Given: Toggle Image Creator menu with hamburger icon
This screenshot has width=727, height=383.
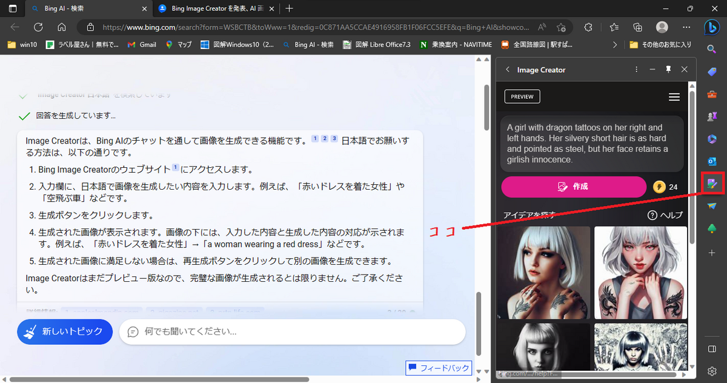Looking at the screenshot, I should tap(674, 96).
